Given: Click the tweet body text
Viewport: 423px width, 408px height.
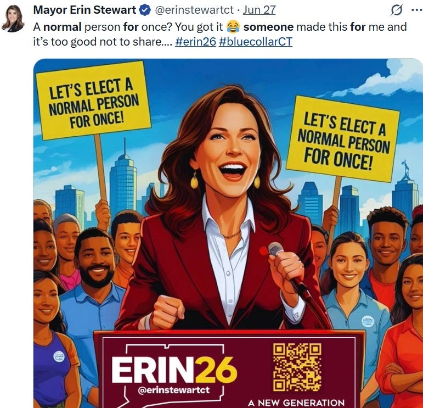Looking at the screenshot, I should (220, 34).
